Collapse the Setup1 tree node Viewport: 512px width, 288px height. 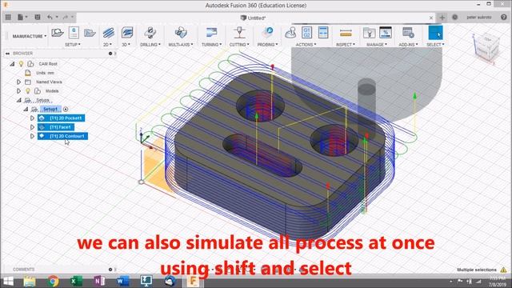pos(26,109)
